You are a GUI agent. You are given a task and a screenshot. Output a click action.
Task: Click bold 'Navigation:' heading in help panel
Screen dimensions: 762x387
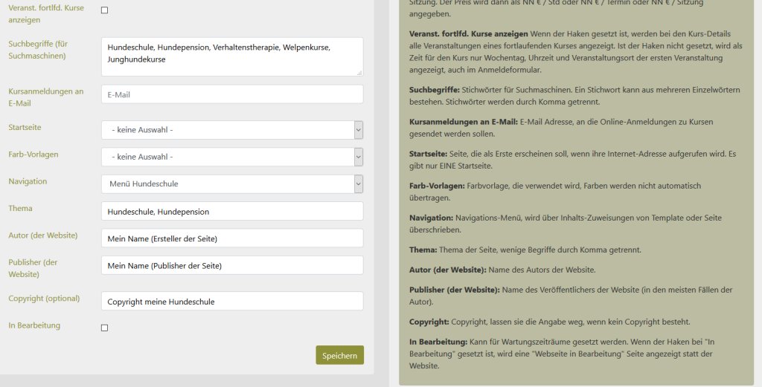431,218
